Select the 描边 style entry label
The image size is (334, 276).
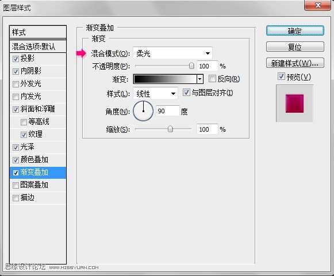[x=27, y=197]
